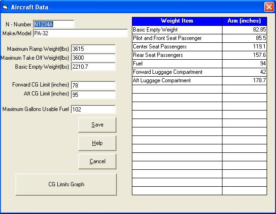Image resolution: width=276 pixels, height=214 pixels.
Task: Select the Rear Seat Passengers row
Action: [x=199, y=55]
